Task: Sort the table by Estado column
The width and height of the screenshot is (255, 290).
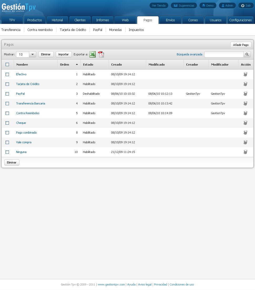Action: [88, 65]
